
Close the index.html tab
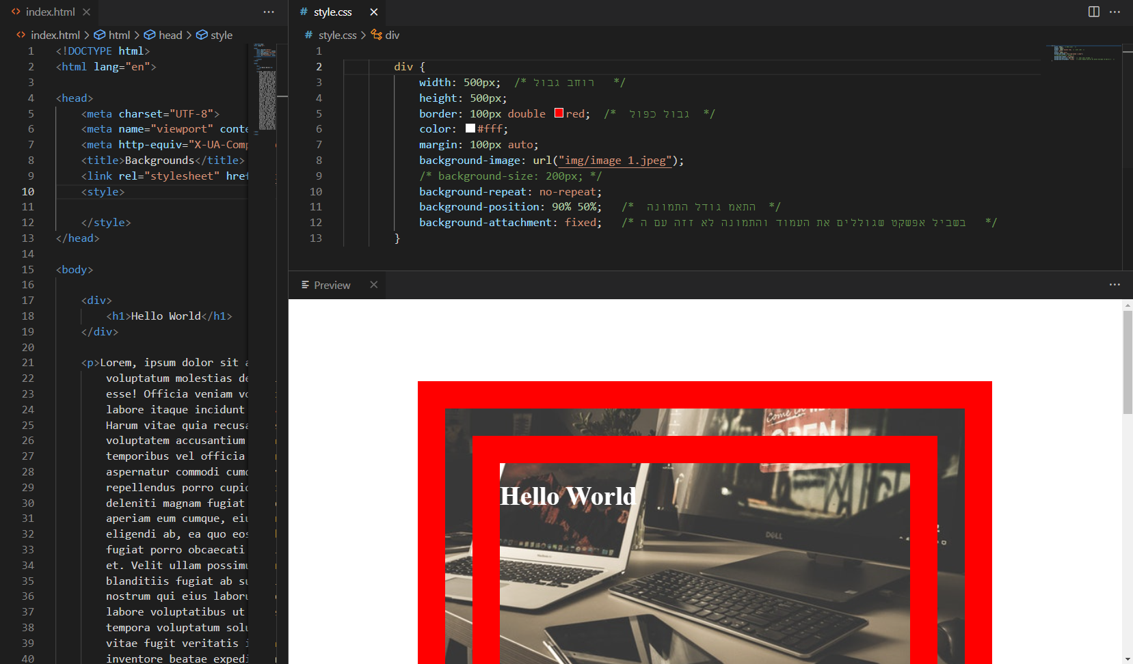click(x=86, y=12)
